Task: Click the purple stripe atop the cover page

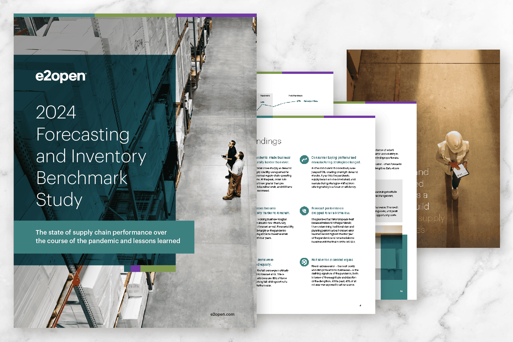Action: point(216,15)
